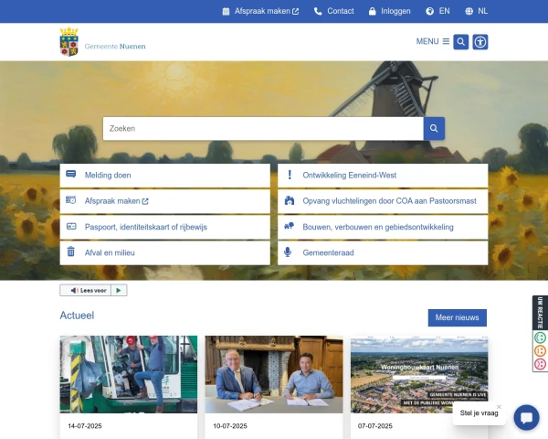The width and height of the screenshot is (548, 439).
Task: Click the house icon for Opvang vluchtelingen tile
Action: click(290, 200)
